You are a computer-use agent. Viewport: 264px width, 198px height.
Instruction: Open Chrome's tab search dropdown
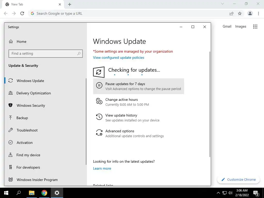[x=222, y=4]
